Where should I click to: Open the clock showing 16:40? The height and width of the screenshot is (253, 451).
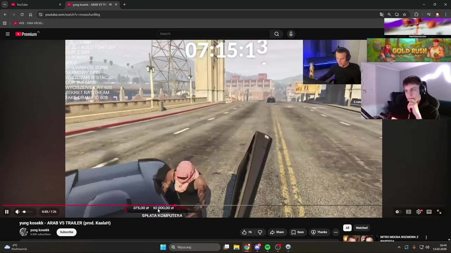439,247
